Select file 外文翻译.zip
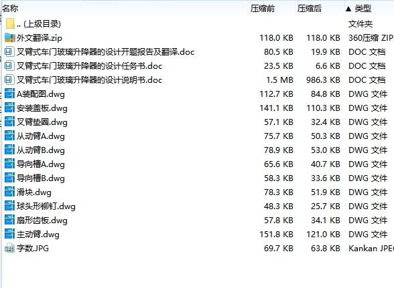This screenshot has width=394, height=288. [x=40, y=38]
